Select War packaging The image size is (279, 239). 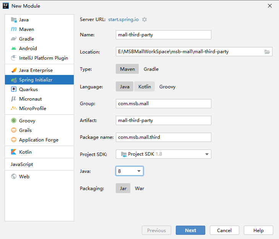tap(139, 188)
